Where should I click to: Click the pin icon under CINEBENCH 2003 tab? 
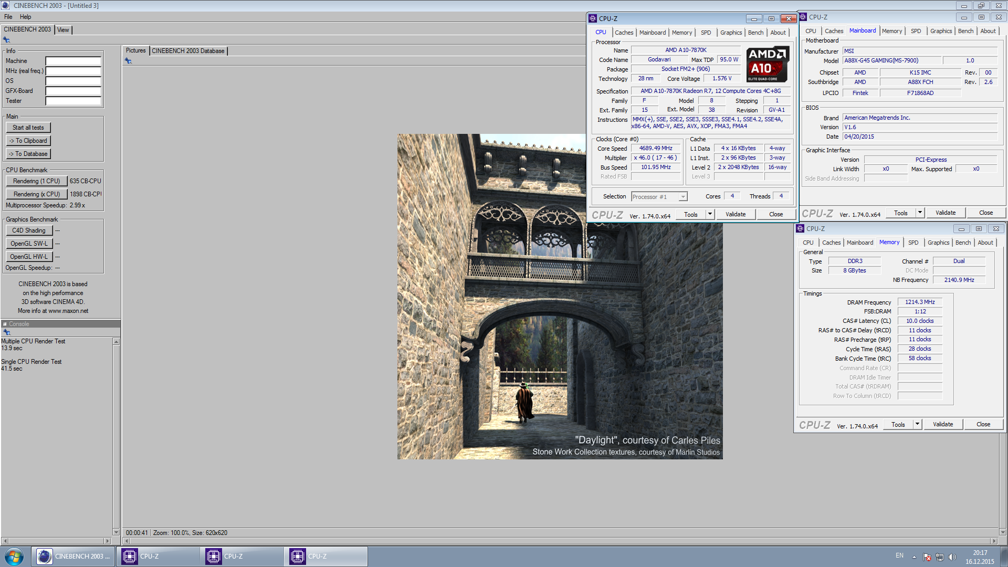point(6,40)
